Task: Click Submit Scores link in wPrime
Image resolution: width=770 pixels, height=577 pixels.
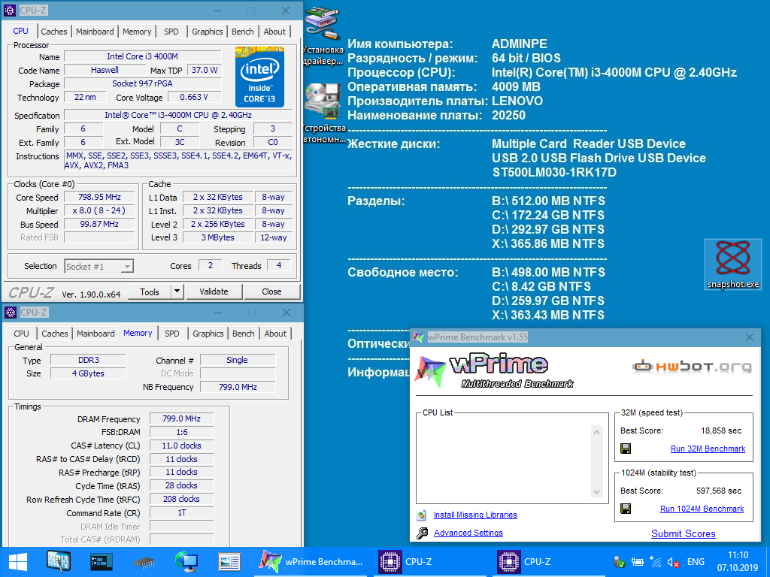Action: click(683, 534)
